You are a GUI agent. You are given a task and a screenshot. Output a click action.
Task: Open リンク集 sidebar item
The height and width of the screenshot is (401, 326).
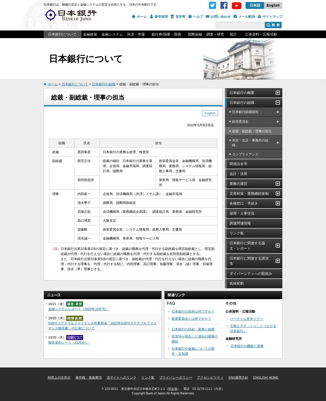point(254,233)
